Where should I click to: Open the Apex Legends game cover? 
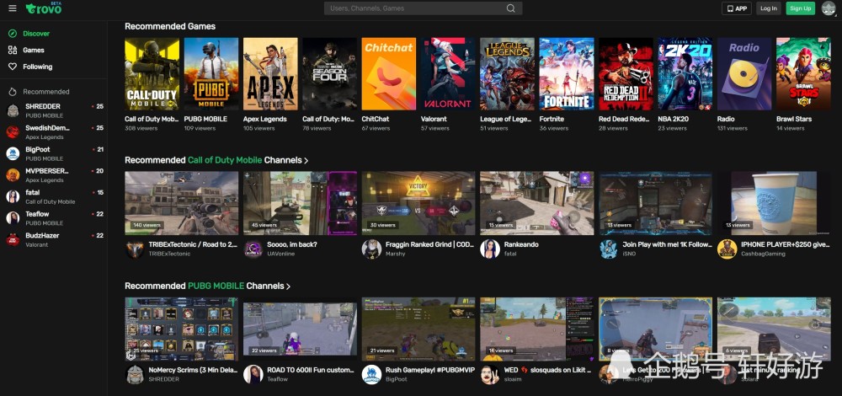click(270, 74)
